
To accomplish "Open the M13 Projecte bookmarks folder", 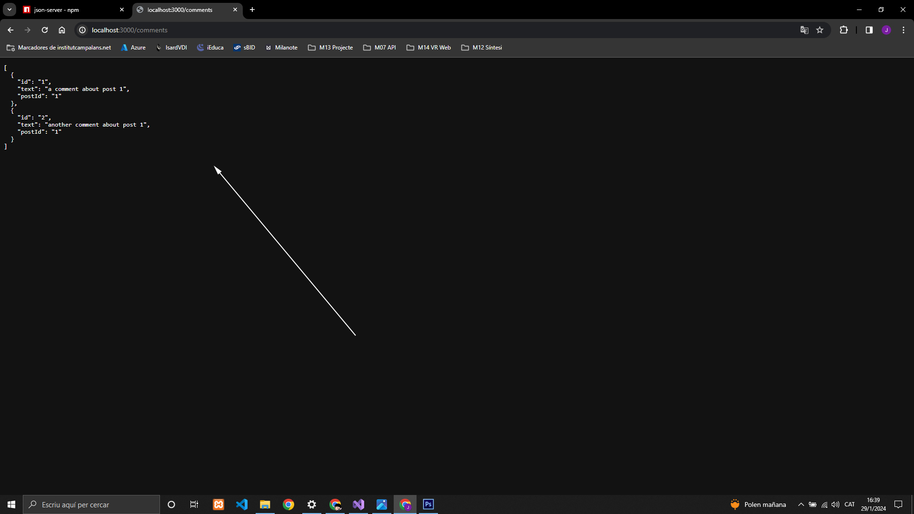I will pos(330,48).
